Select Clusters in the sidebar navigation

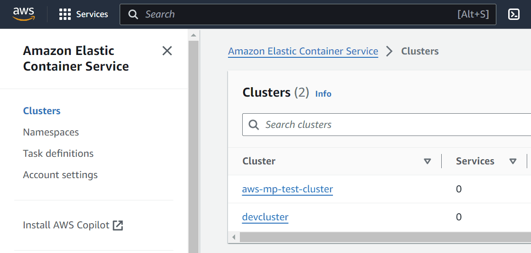[x=42, y=111]
